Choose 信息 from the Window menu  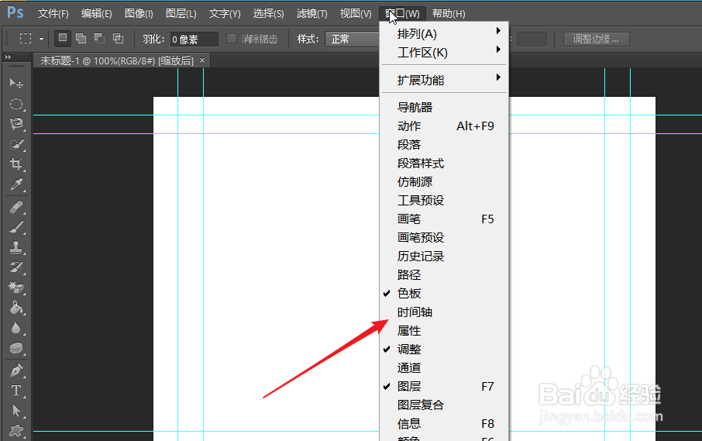pyautogui.click(x=444, y=423)
